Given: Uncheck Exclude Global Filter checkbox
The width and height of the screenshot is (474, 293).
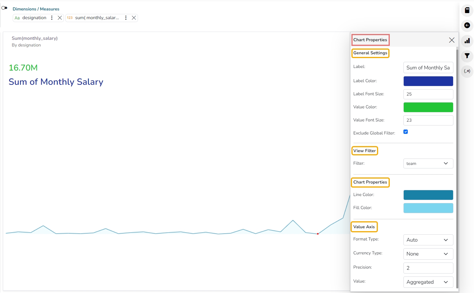Looking at the screenshot, I should pyautogui.click(x=406, y=132).
